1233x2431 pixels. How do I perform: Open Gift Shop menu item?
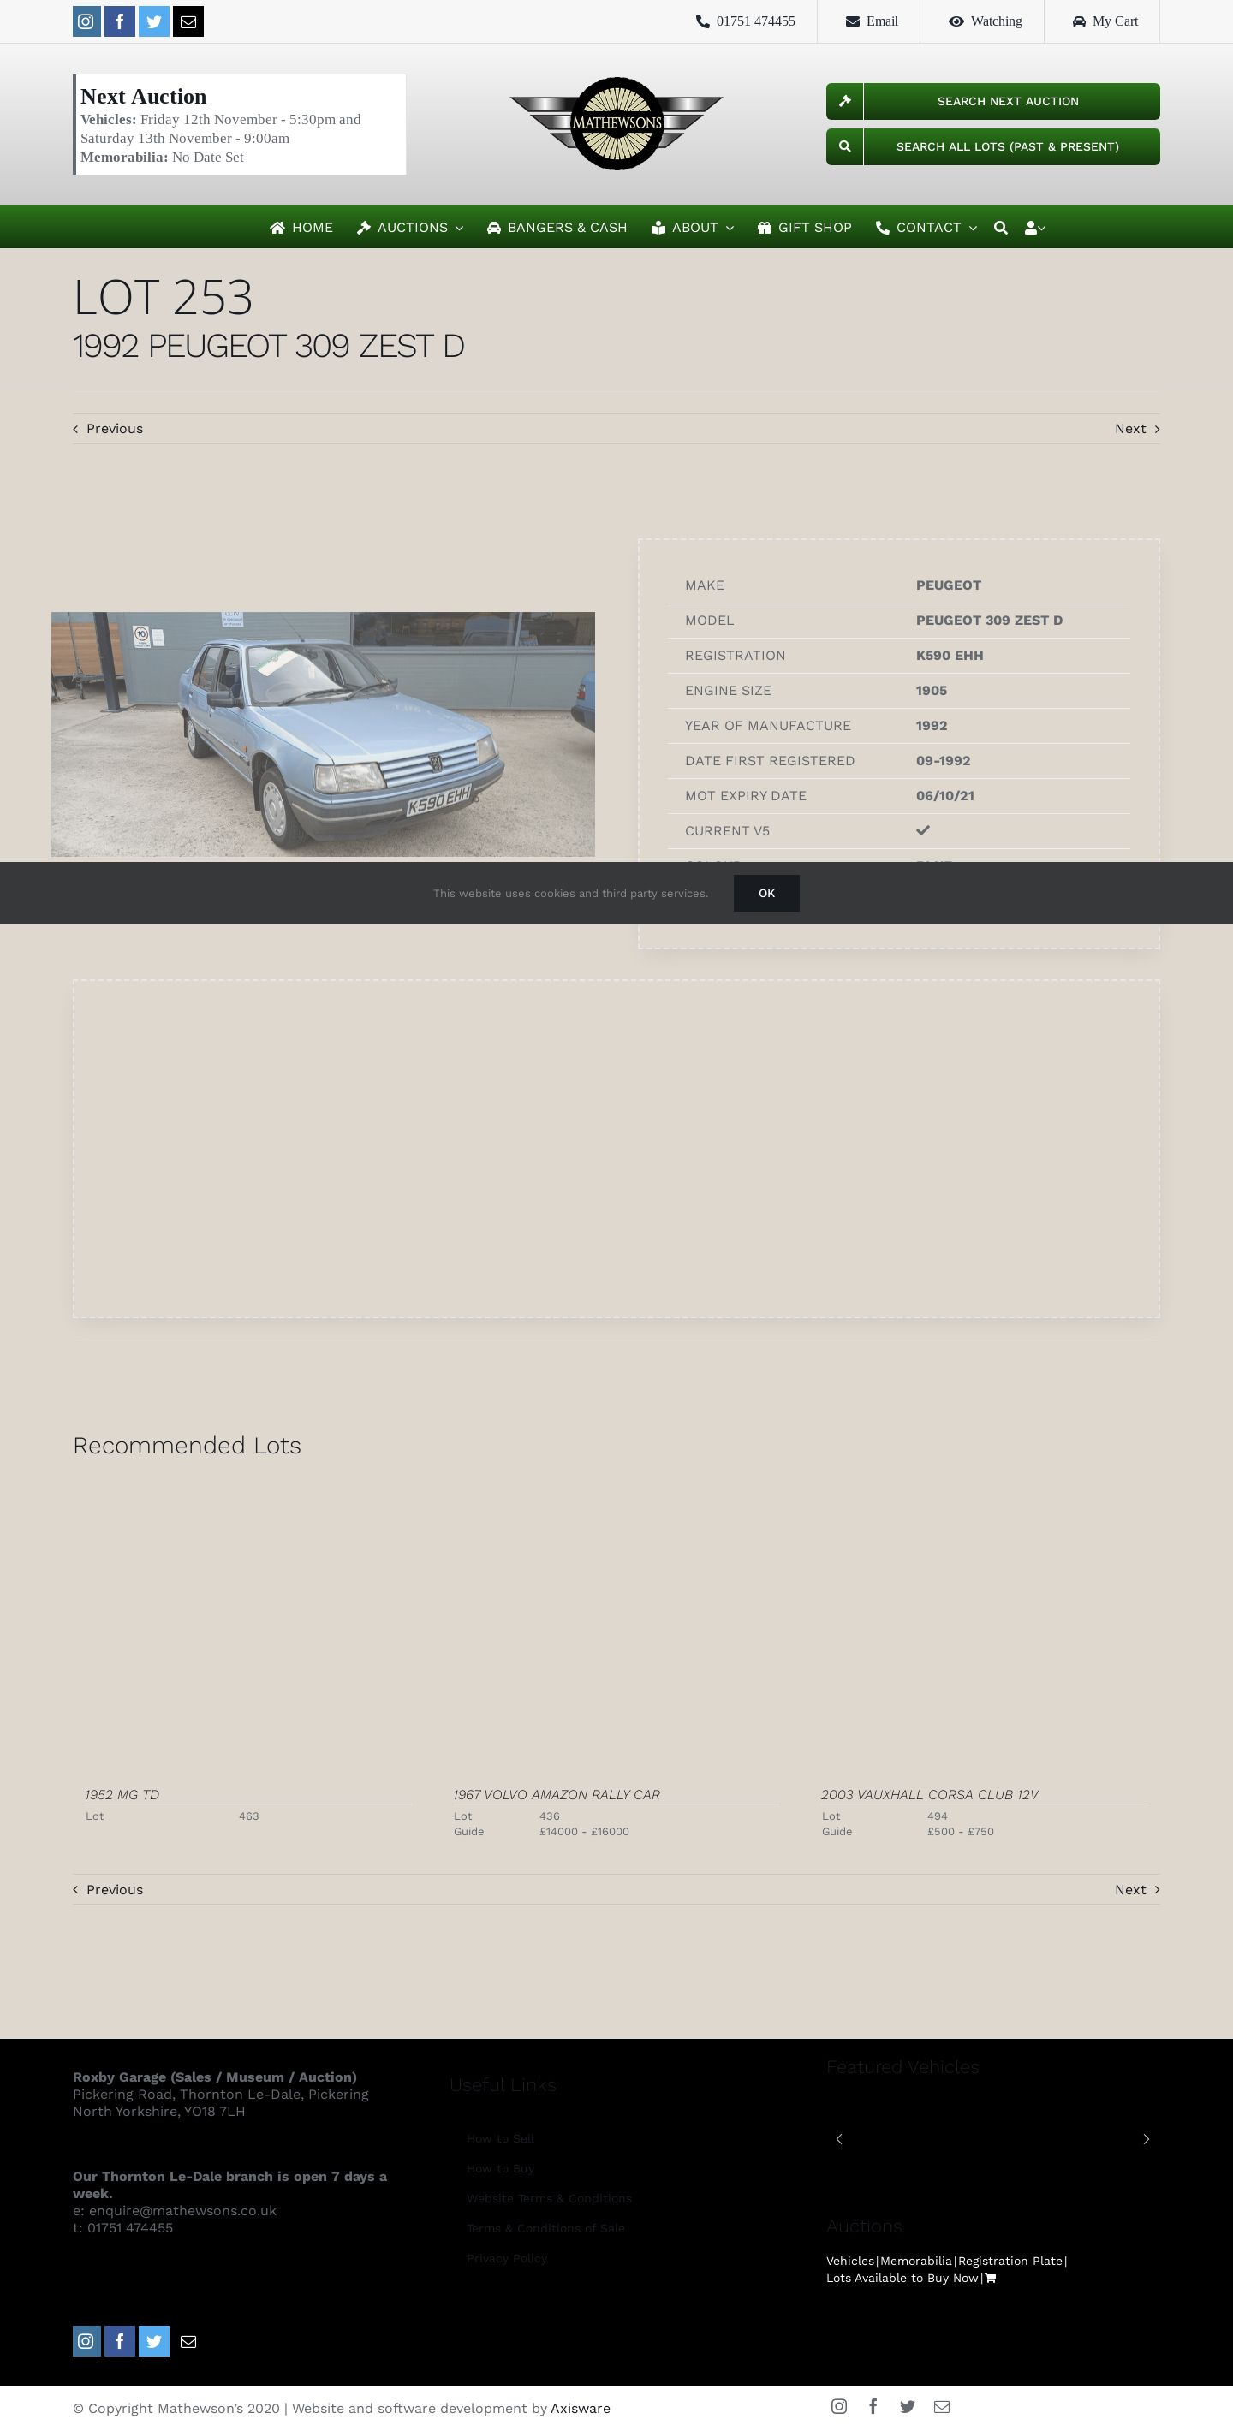click(x=804, y=228)
